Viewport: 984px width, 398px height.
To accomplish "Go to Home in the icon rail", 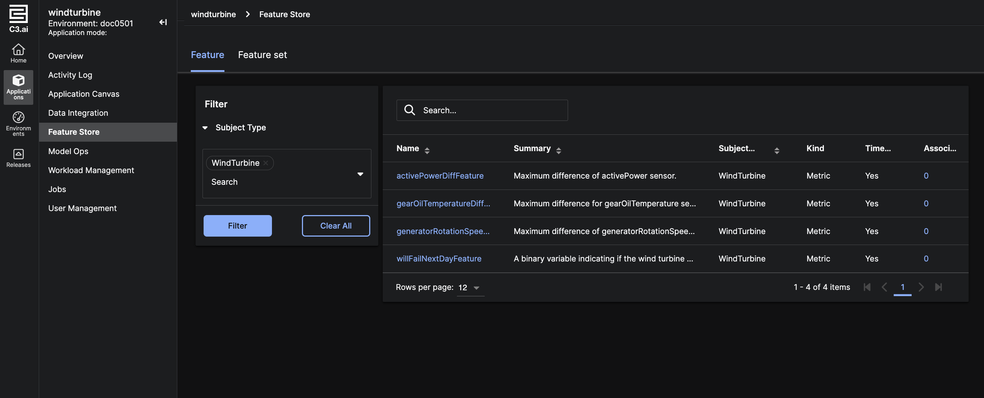I will click(18, 53).
